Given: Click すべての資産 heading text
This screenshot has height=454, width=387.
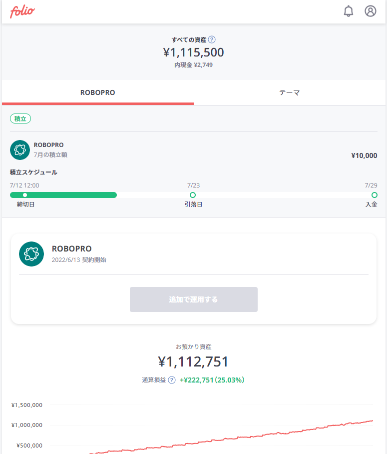Looking at the screenshot, I should [189, 39].
